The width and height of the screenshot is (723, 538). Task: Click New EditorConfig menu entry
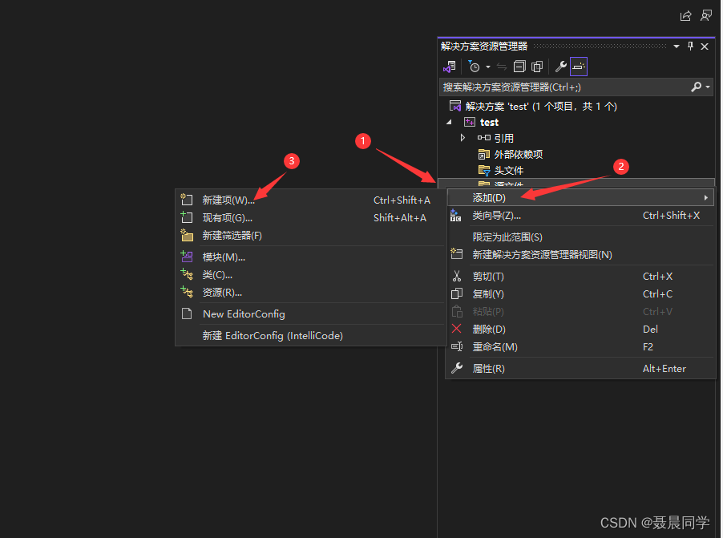pyautogui.click(x=243, y=313)
